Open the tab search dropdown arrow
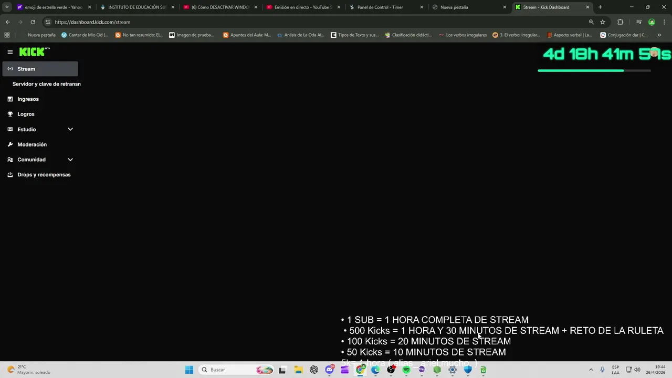Screen dimensions: 672x378 7,7
